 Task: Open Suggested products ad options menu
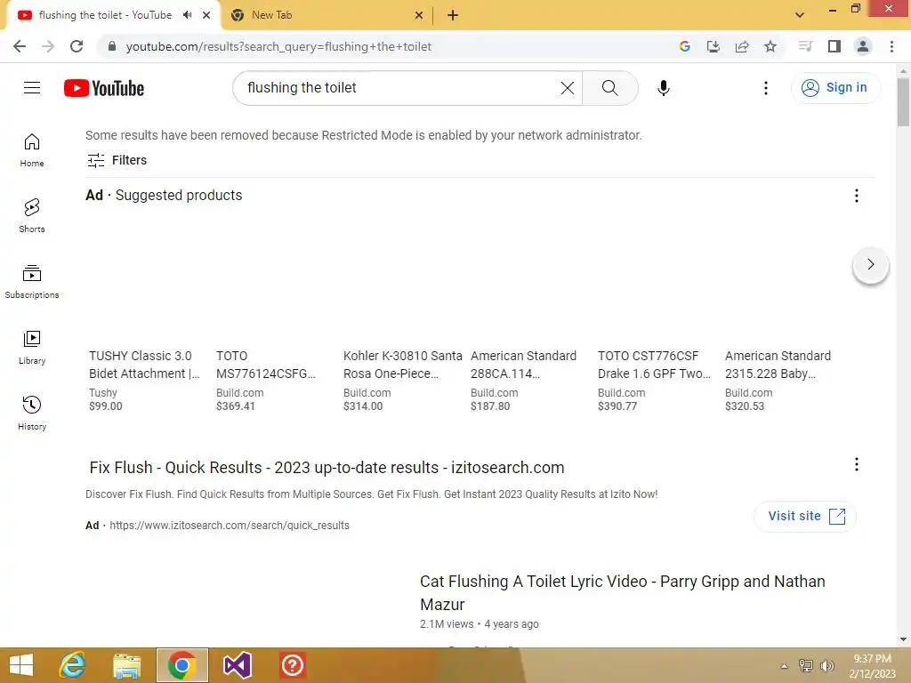click(x=857, y=196)
